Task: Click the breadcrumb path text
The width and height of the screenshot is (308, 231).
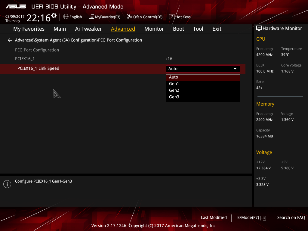Action: pos(79,40)
